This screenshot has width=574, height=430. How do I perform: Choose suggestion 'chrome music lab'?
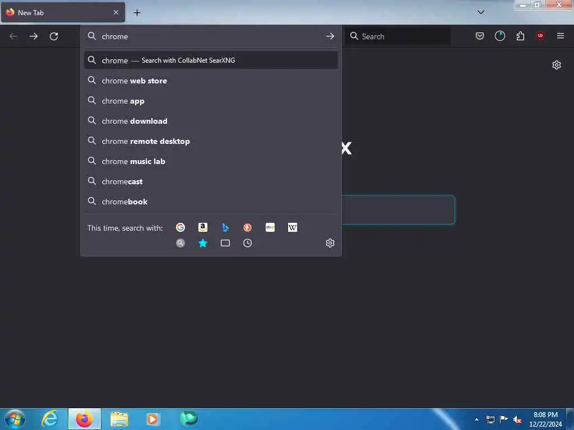211,161
